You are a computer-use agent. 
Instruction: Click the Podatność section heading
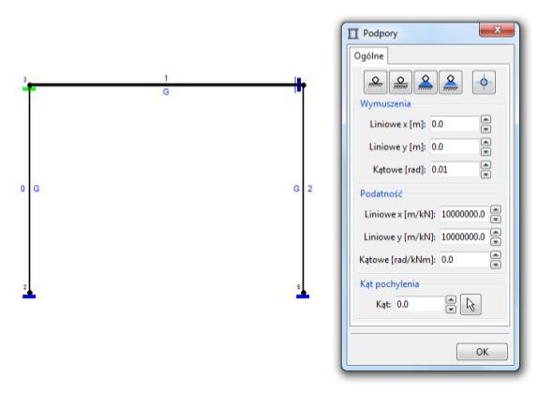[x=380, y=193]
